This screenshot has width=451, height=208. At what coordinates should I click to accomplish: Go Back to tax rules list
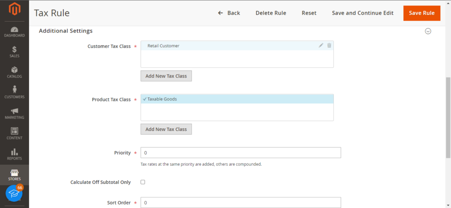(229, 13)
